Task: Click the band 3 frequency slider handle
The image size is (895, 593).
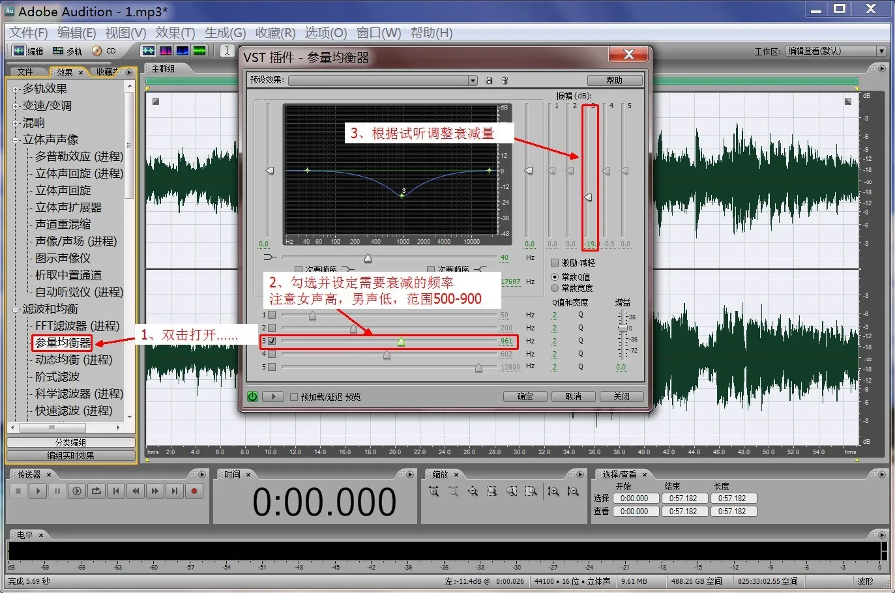Action: point(401,341)
